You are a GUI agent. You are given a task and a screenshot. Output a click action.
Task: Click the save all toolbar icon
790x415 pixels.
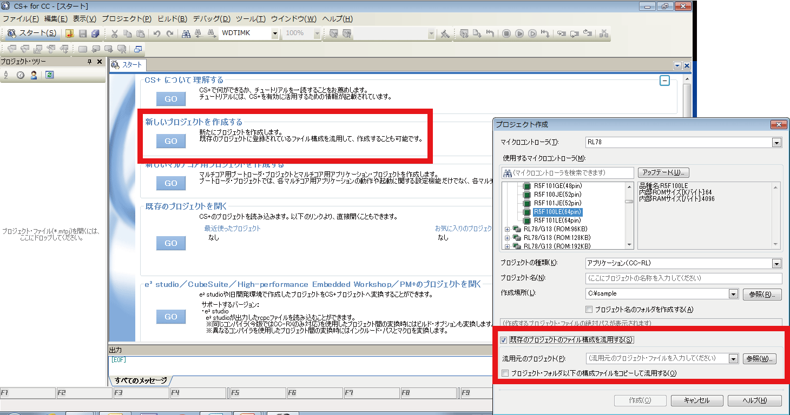pyautogui.click(x=96, y=34)
